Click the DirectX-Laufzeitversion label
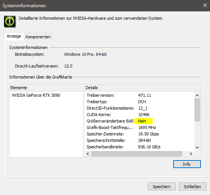210x195 pixels. click(37, 66)
